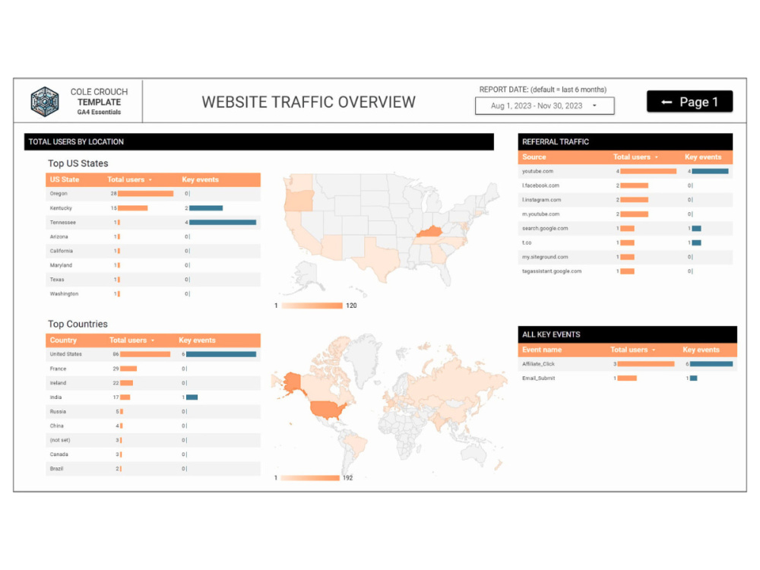The image size is (760, 570).
Task: Click the Total Users By Location header
Action: coord(259,142)
